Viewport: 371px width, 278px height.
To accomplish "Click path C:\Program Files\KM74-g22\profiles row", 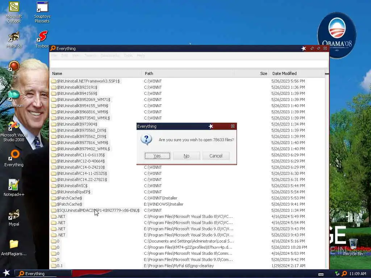I will click(x=188, y=247).
